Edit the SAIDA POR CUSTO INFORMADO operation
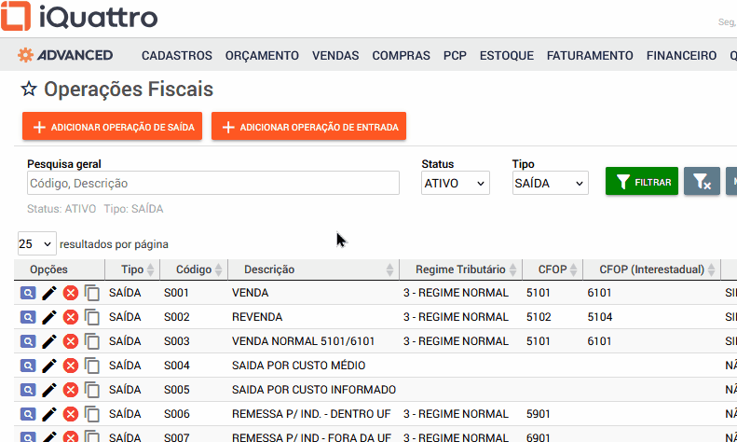Viewport: 737px width, 442px height. 49,390
